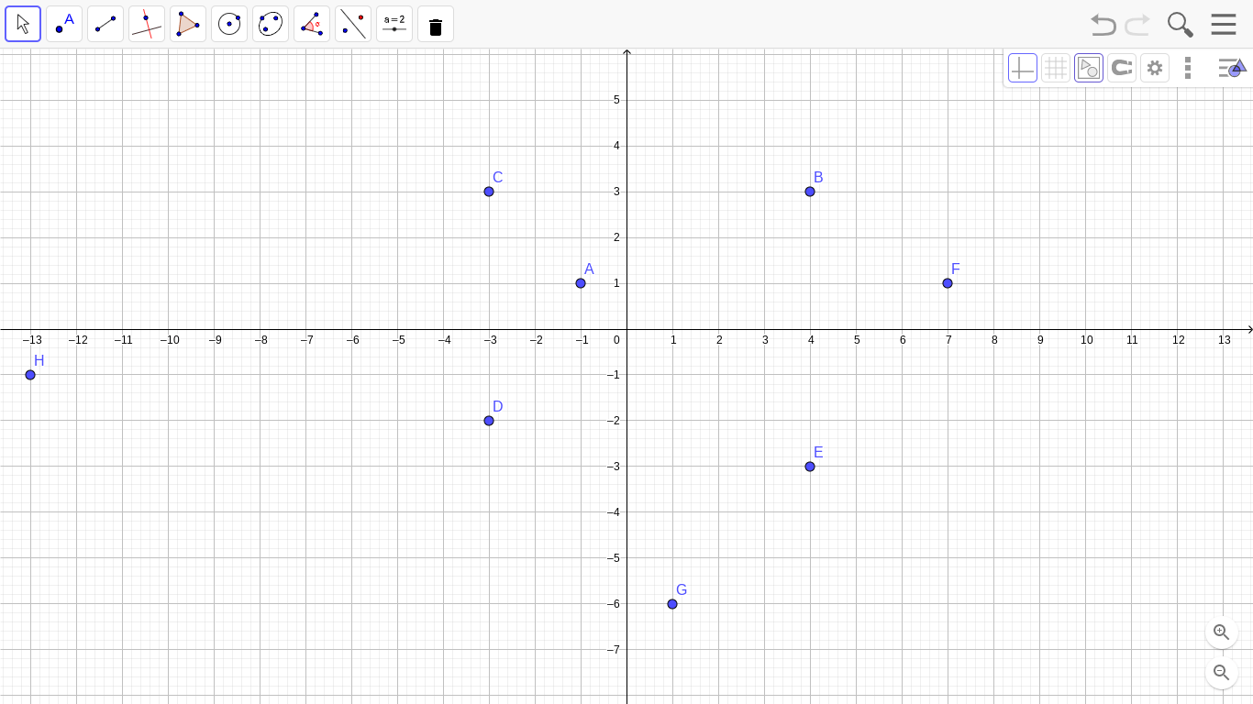This screenshot has height=704, width=1253.
Task: Zoom in with the plus magnifier
Action: [x=1222, y=632]
